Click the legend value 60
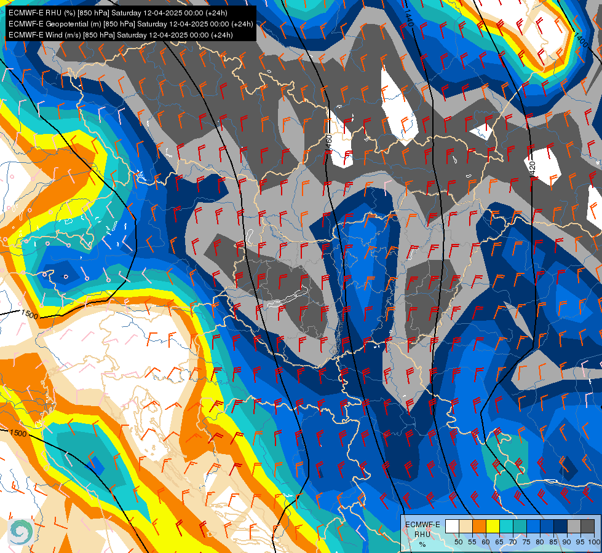This screenshot has height=553, width=602. pyautogui.click(x=486, y=542)
